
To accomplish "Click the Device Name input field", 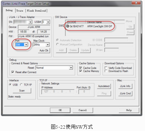I will click(x=119, y=45).
